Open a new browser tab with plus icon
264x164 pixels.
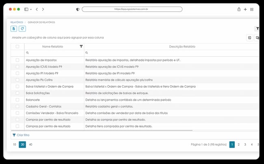point(245,9)
